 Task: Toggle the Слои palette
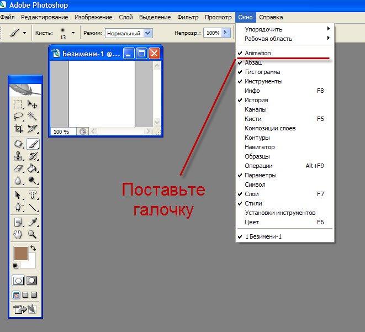tap(285, 194)
